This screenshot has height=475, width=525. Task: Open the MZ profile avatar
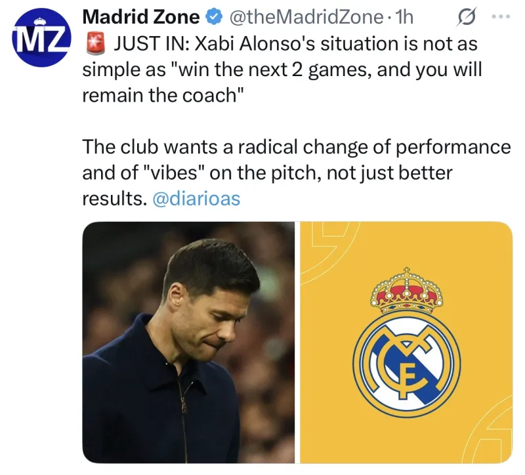point(41,37)
